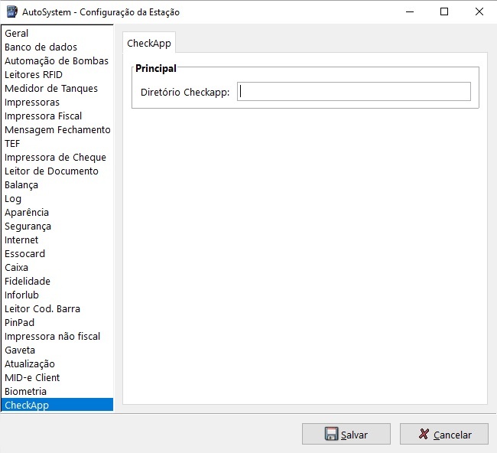497x453 pixels.
Task: Click the AutoSystem app icon in title bar
Action: click(x=12, y=11)
